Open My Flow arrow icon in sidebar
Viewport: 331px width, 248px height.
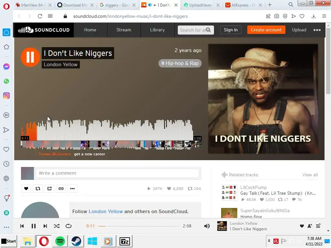(6, 130)
